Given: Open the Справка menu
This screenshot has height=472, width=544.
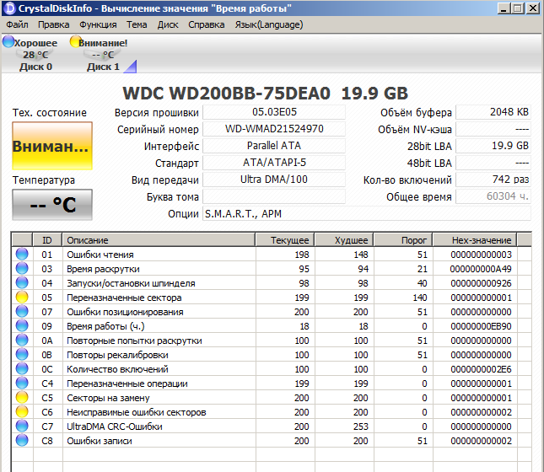Looking at the screenshot, I should coord(206,24).
